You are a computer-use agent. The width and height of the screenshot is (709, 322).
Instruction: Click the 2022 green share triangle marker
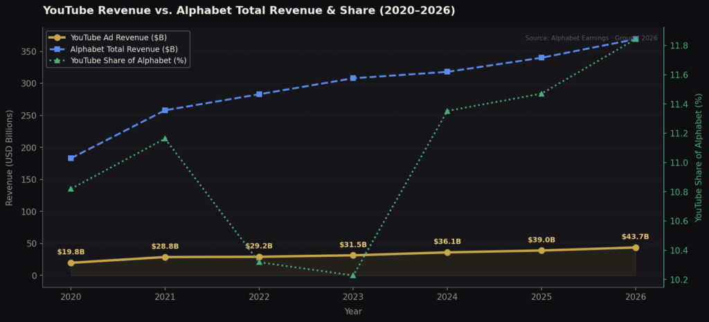[259, 262]
